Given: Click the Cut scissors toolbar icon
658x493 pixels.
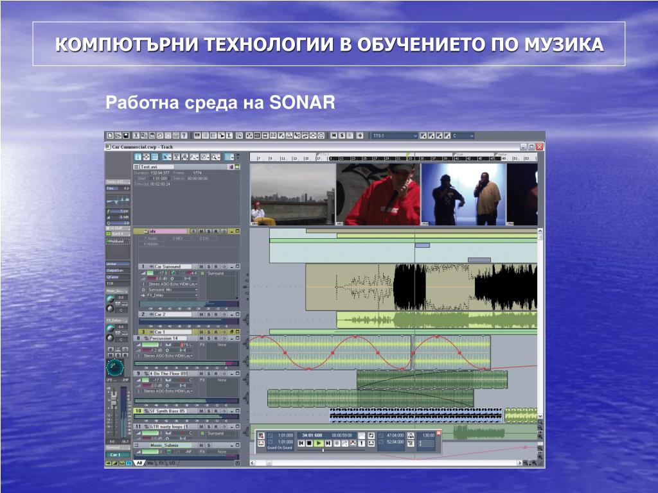Looking at the screenshot, I should click(136, 136).
